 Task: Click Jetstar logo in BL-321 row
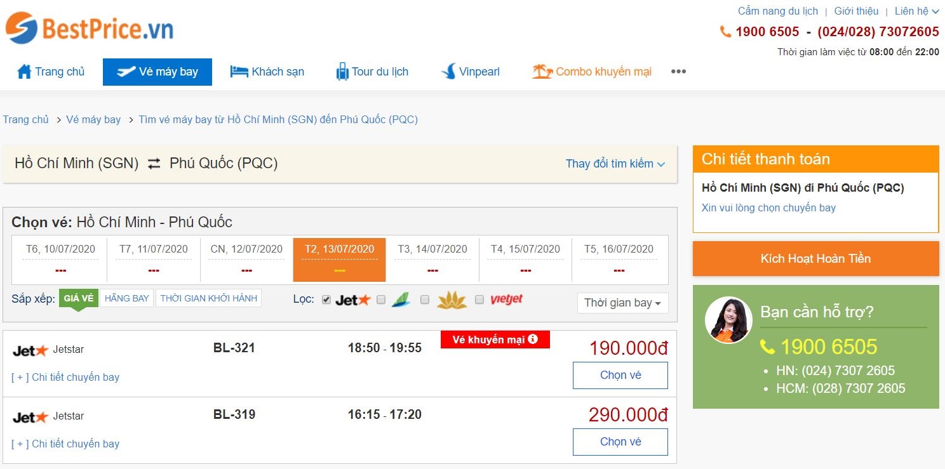click(30, 350)
